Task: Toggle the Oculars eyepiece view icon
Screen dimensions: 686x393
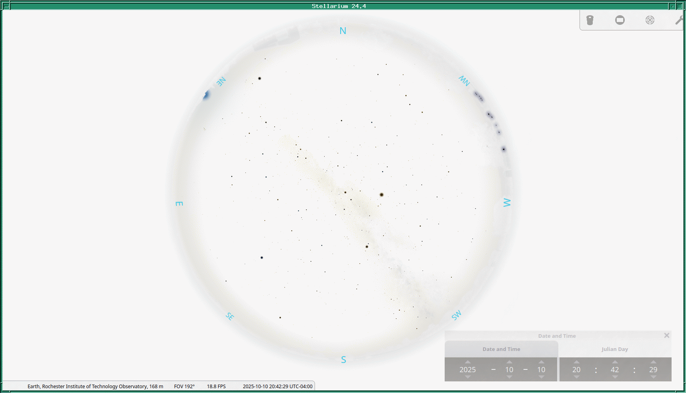Action: pos(590,20)
